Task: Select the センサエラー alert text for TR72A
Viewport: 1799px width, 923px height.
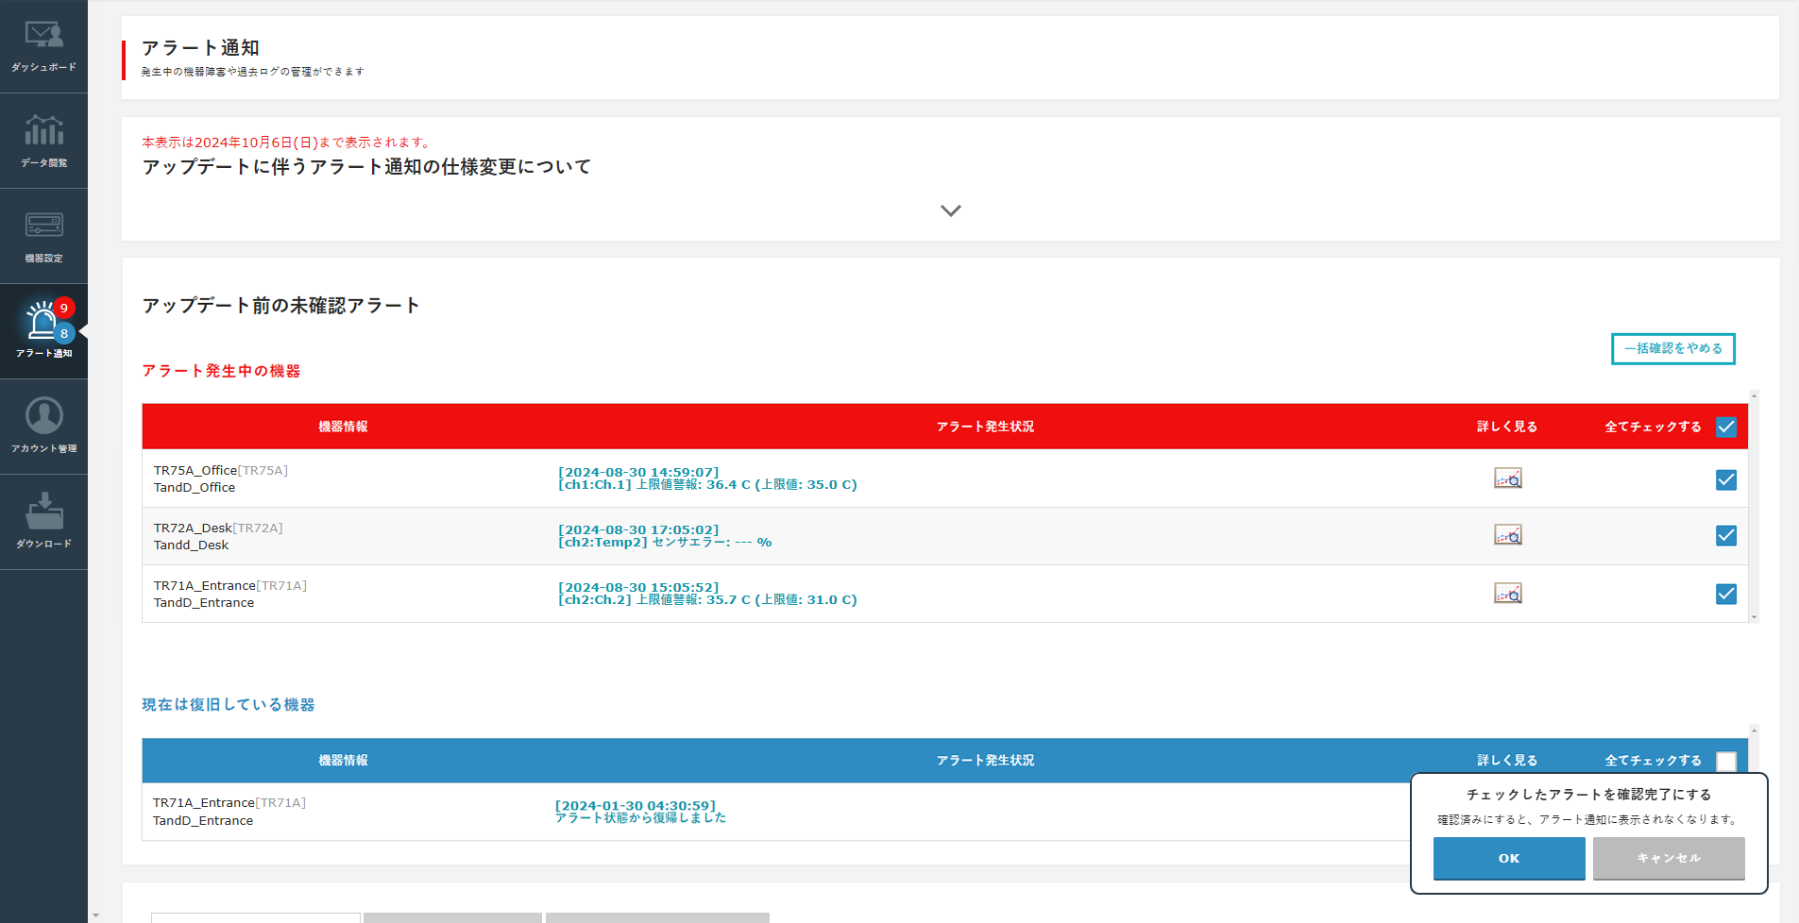Action: 665,543
